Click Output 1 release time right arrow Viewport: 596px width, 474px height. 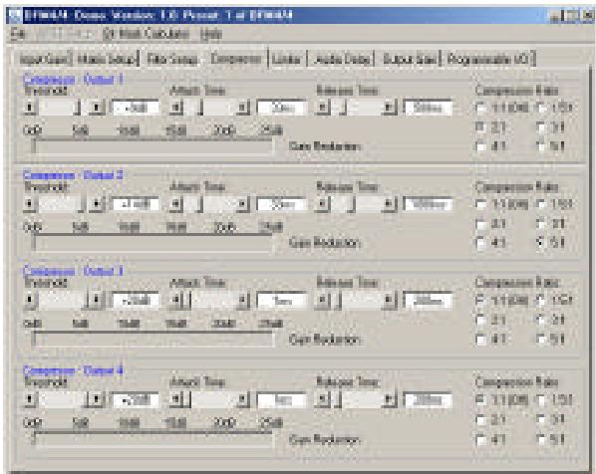point(389,108)
